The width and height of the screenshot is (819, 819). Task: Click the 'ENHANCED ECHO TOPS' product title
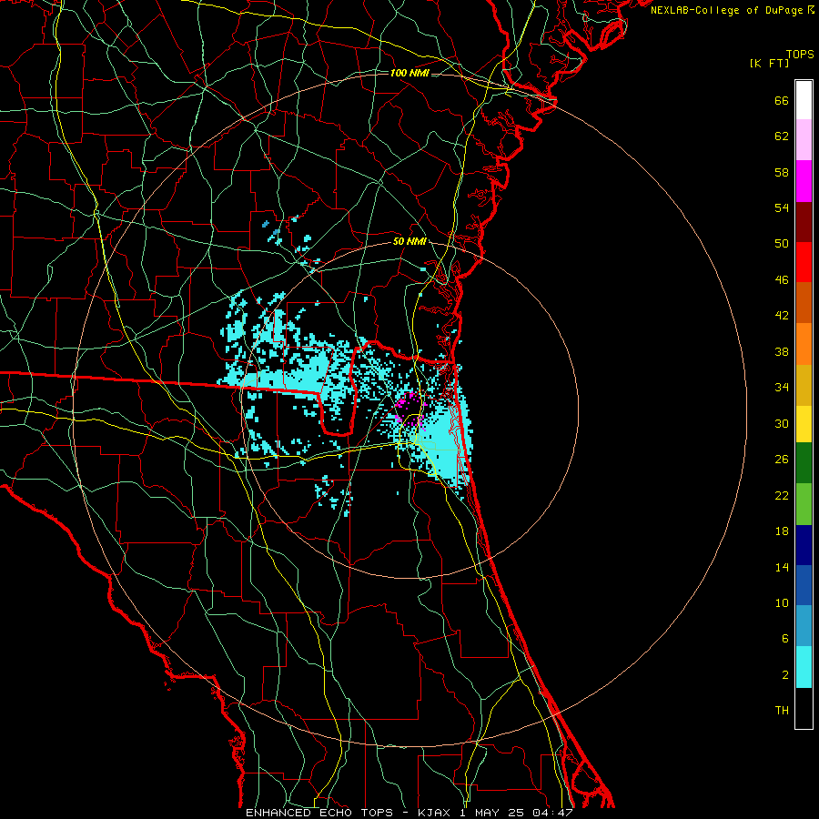point(319,813)
